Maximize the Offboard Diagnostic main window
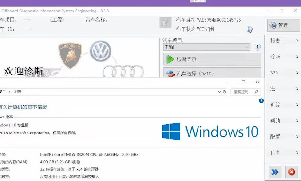 (x=281, y=11)
